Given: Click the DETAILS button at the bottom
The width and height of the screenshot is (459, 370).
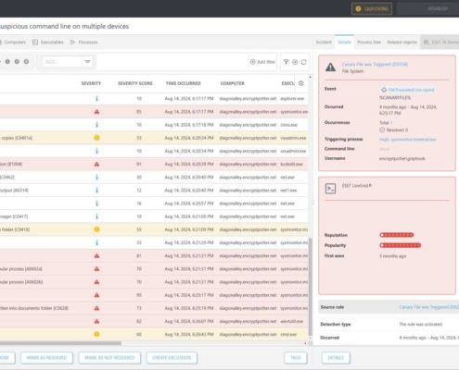Looking at the screenshot, I should click(336, 358).
